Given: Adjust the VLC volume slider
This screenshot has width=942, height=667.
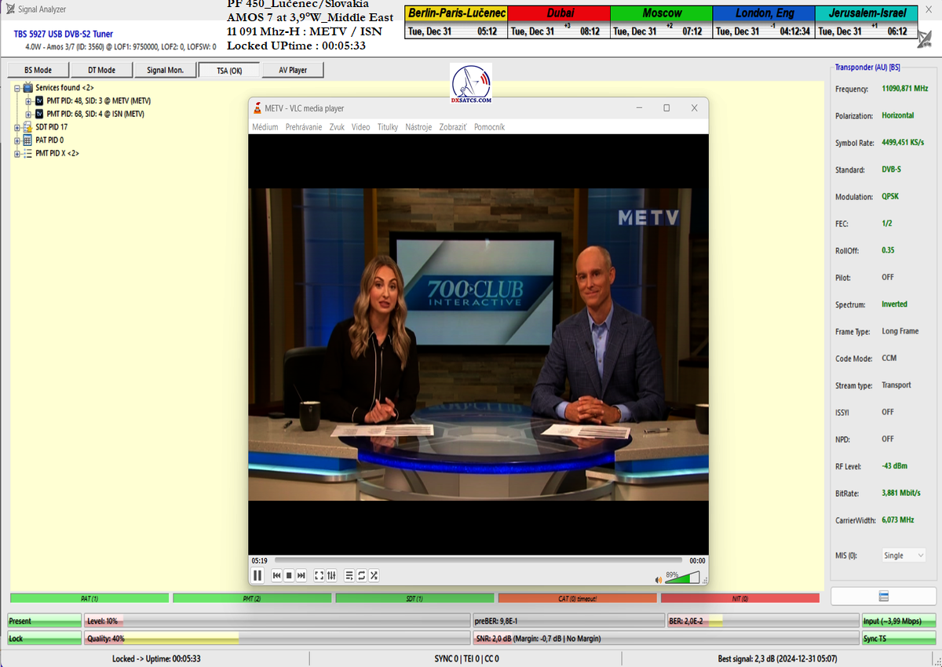Looking at the screenshot, I should click(682, 579).
